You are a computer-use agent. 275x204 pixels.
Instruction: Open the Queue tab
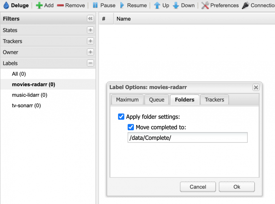pos(157,100)
